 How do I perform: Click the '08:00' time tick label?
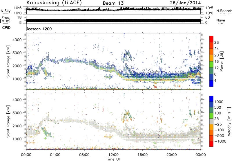(84, 155)
